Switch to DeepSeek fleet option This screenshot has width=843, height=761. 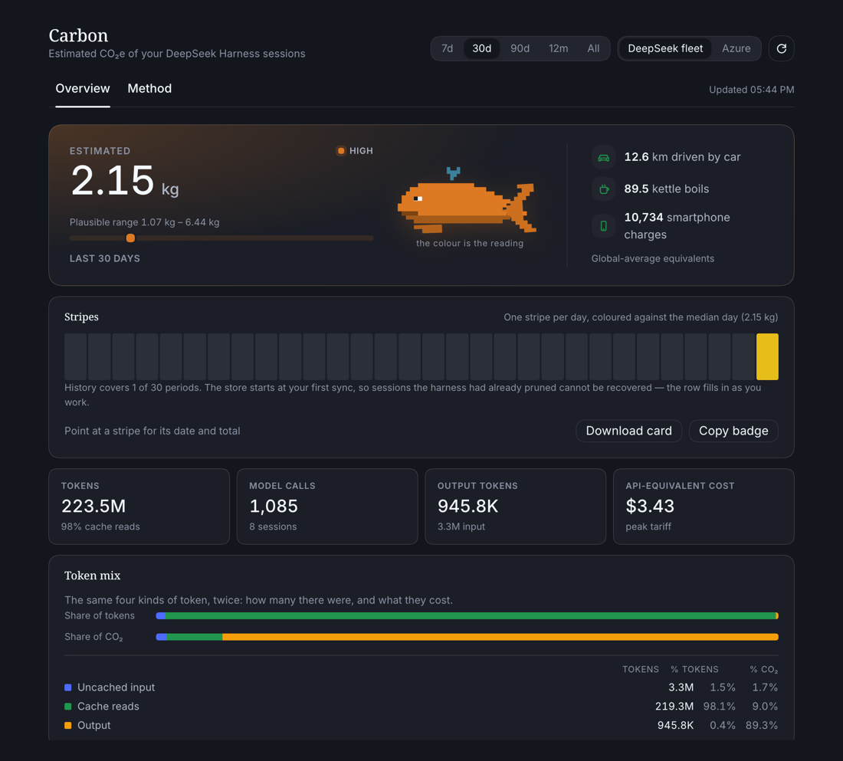pyautogui.click(x=665, y=48)
